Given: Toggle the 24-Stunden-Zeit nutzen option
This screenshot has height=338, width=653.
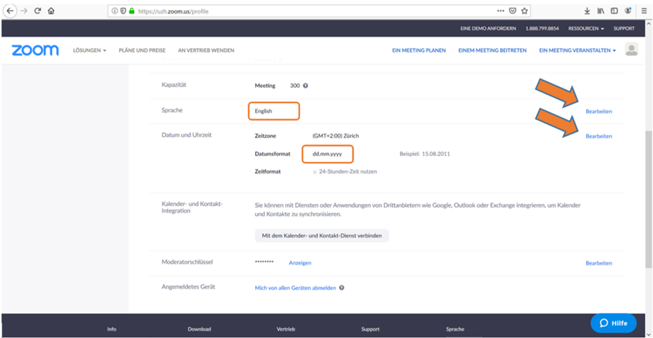Looking at the screenshot, I should 315,172.
